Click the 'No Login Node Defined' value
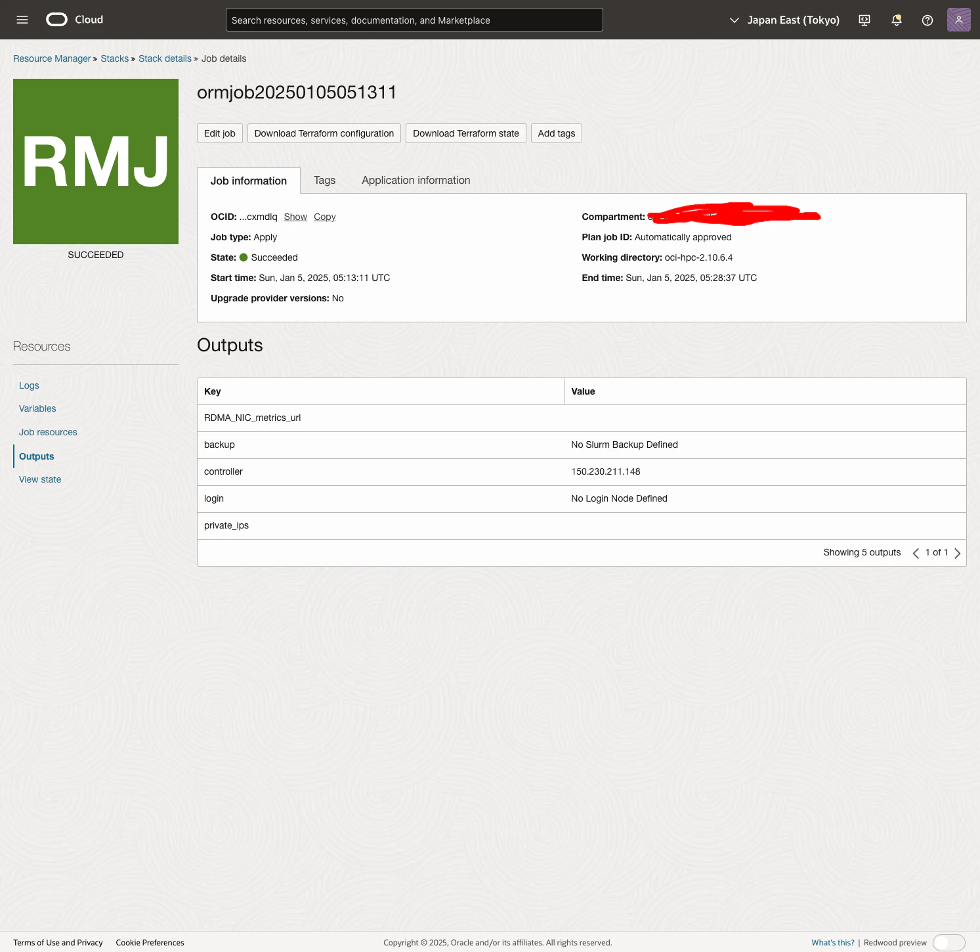 pyautogui.click(x=619, y=498)
